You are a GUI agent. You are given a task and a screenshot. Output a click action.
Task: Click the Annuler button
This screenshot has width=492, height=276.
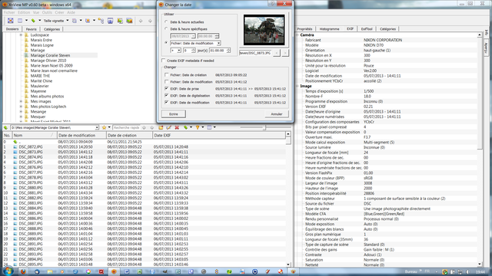[277, 114]
